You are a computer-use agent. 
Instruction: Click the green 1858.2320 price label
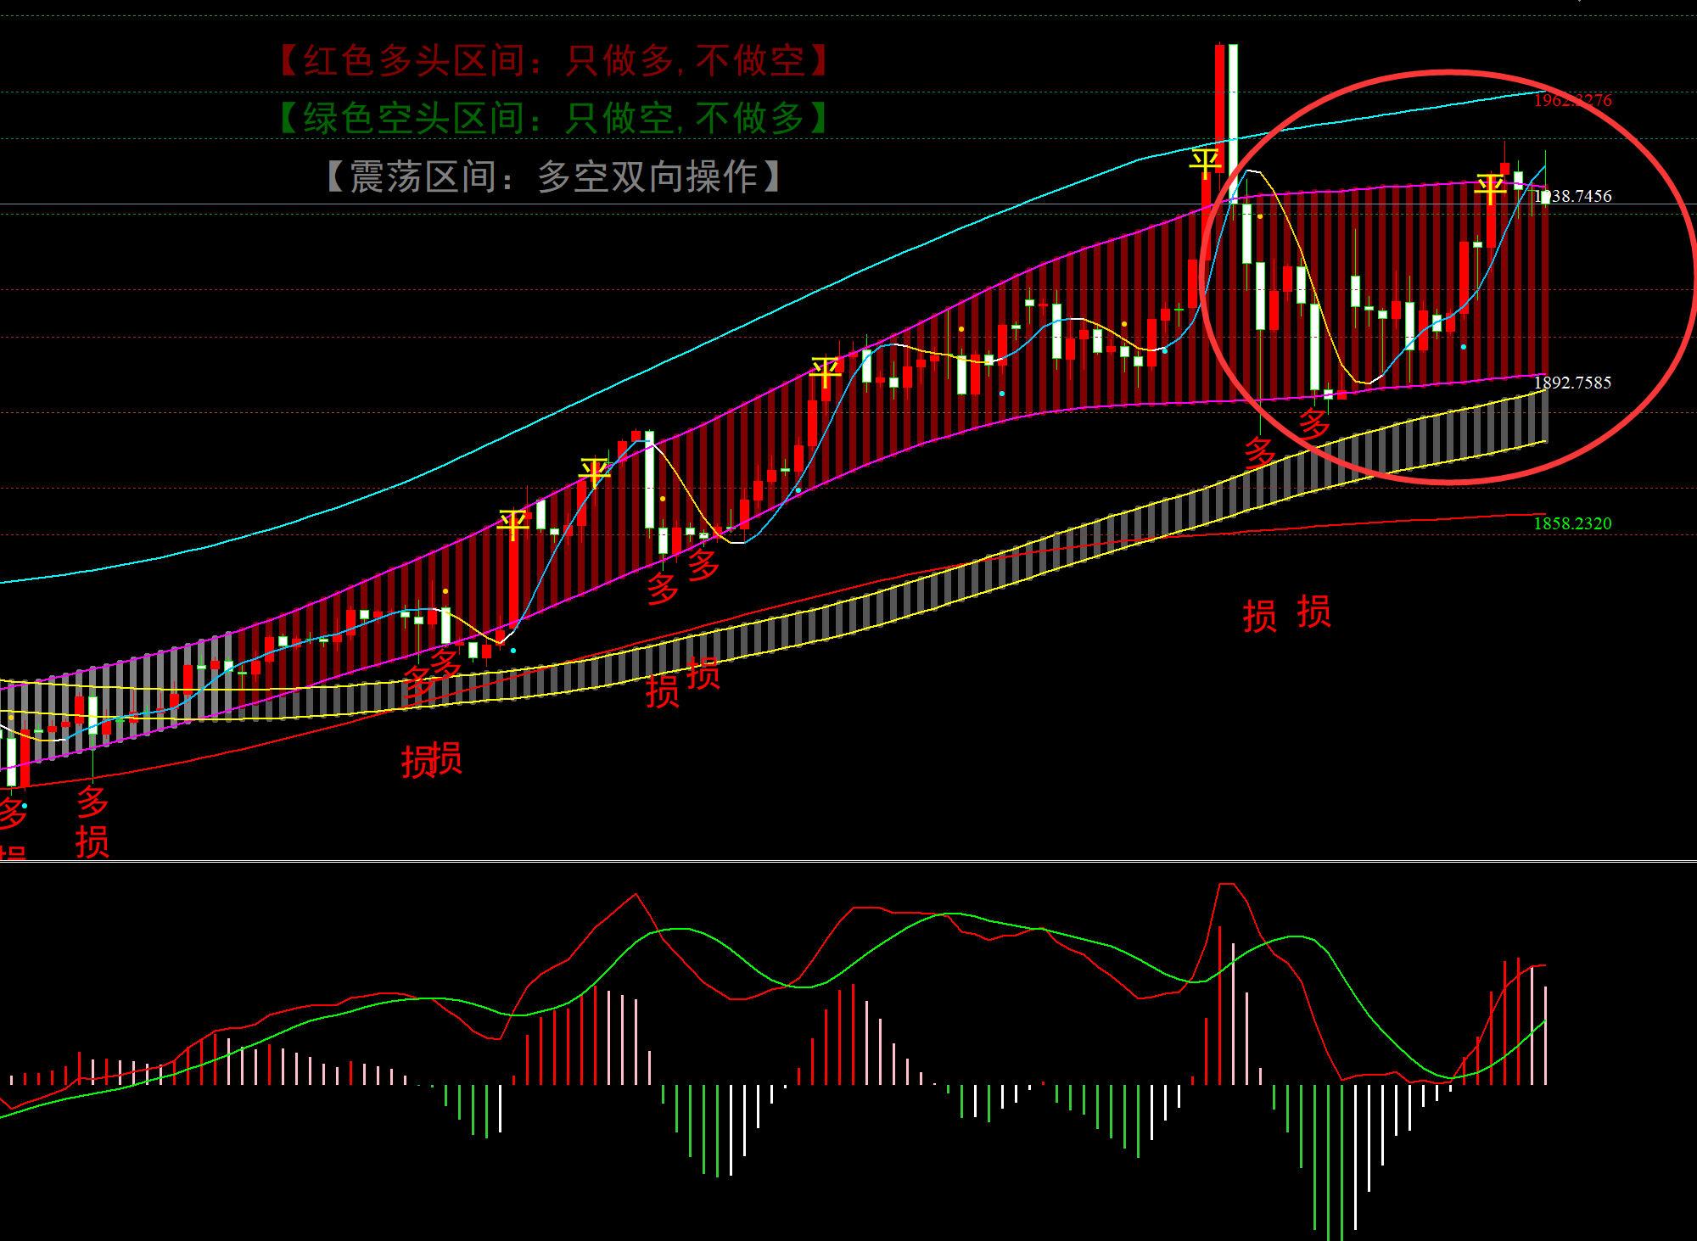[1572, 523]
